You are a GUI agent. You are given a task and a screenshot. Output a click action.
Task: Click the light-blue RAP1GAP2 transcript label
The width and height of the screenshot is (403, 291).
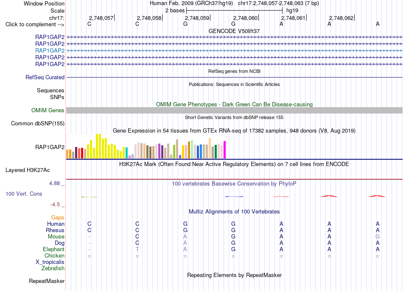[50, 50]
